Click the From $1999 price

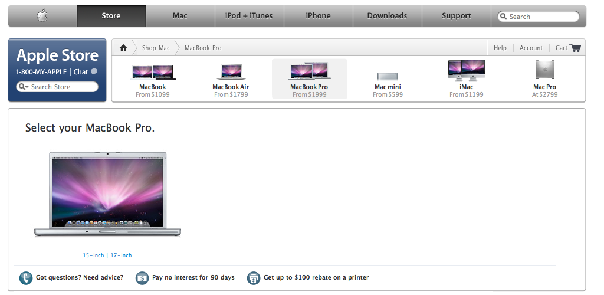[309, 94]
